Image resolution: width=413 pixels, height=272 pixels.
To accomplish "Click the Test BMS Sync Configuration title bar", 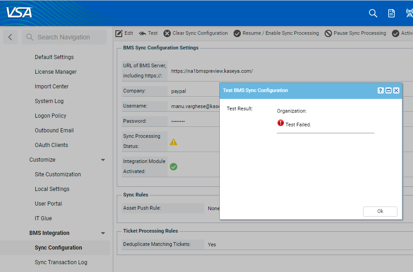I will tap(311, 91).
